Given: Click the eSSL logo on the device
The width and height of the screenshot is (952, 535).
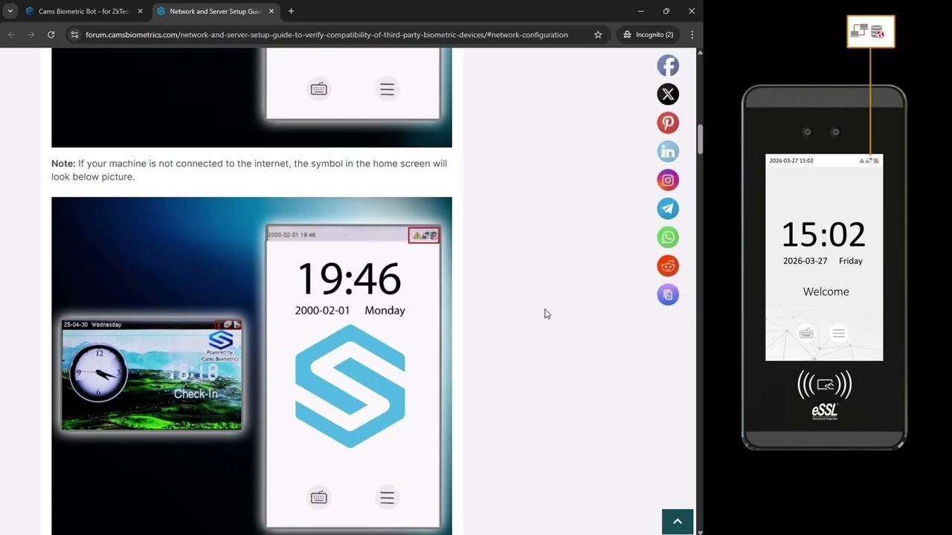Looking at the screenshot, I should tap(825, 412).
